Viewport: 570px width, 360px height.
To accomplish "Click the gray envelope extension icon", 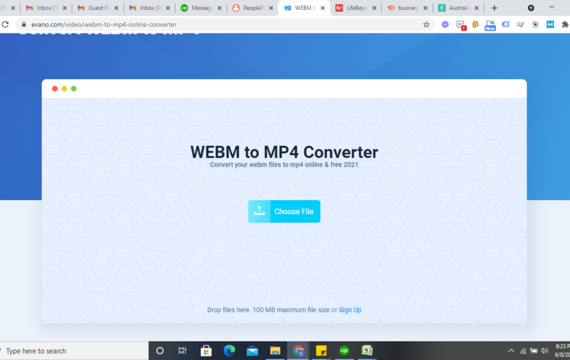I will pyautogui.click(x=520, y=25).
